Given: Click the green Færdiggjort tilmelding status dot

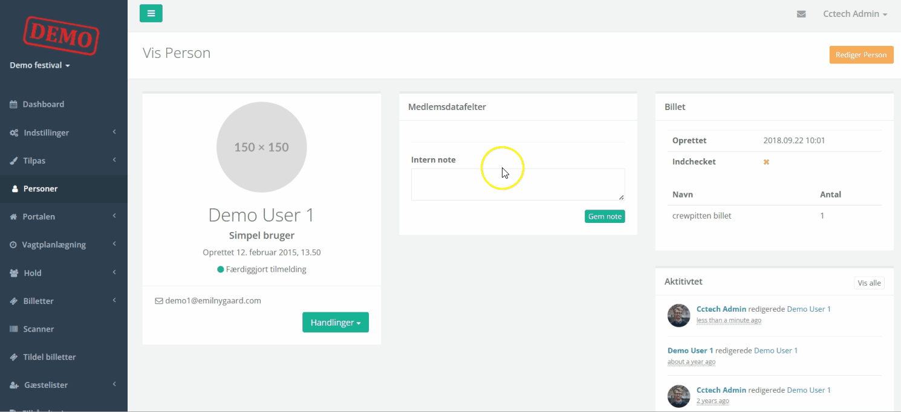Looking at the screenshot, I should (x=221, y=269).
